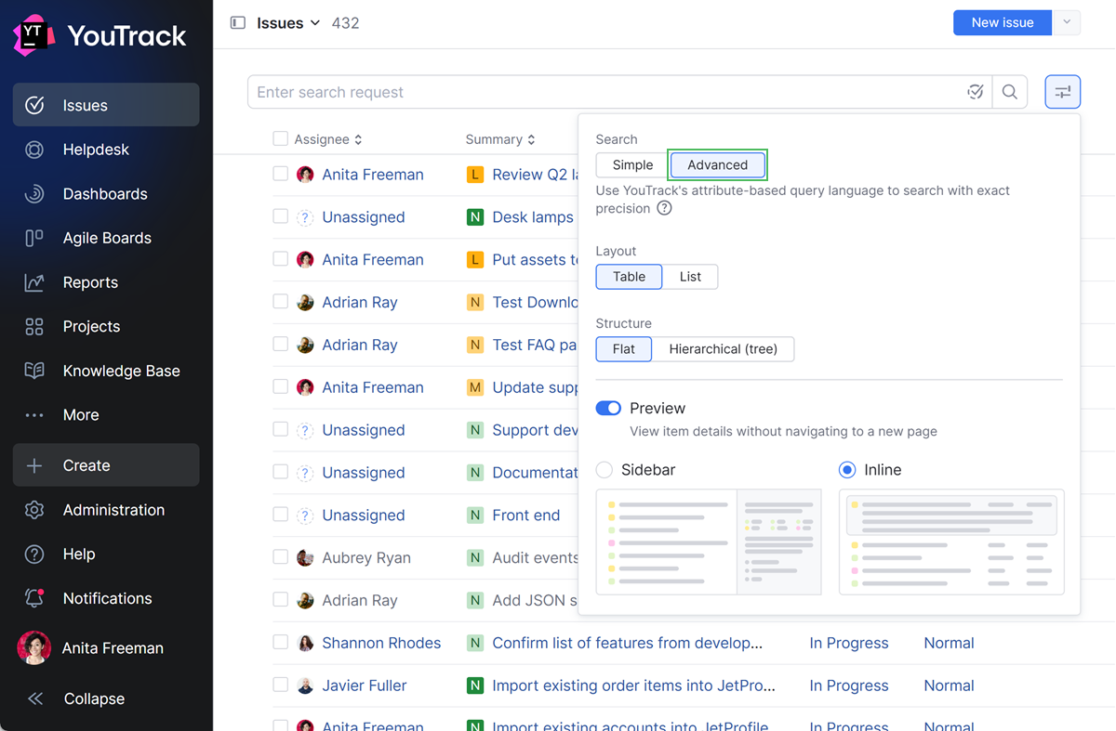Tick the select-all checkbox beside Assignee header

[x=280, y=139]
